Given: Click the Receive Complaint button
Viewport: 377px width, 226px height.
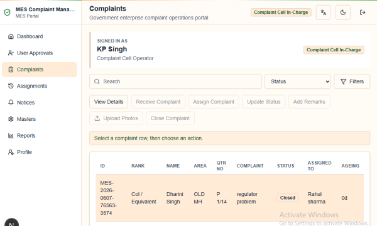Looking at the screenshot, I should point(158,102).
